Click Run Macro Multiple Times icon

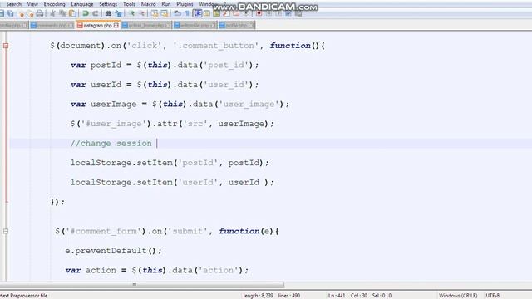click(288, 13)
